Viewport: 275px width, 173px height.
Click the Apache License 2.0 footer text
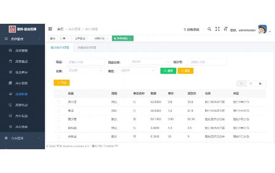[76, 146]
